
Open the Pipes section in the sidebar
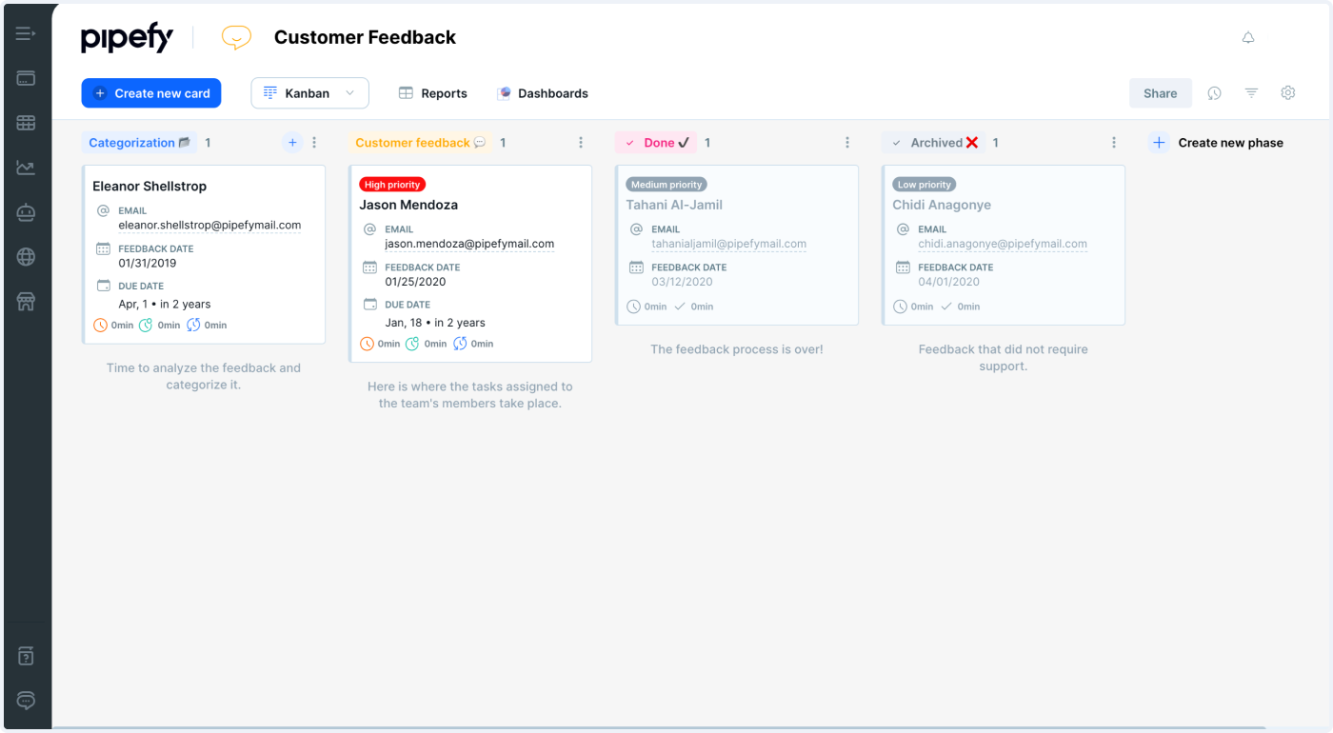(26, 77)
